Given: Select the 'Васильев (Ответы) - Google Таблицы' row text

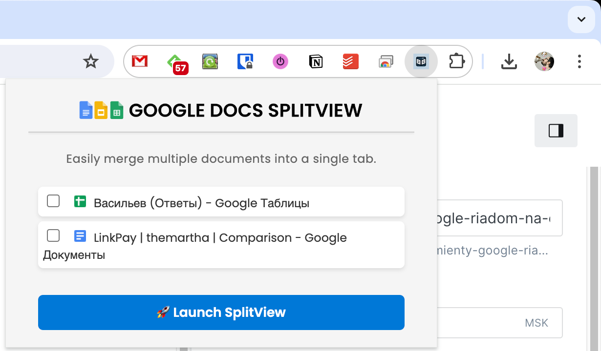Looking at the screenshot, I should tap(201, 203).
